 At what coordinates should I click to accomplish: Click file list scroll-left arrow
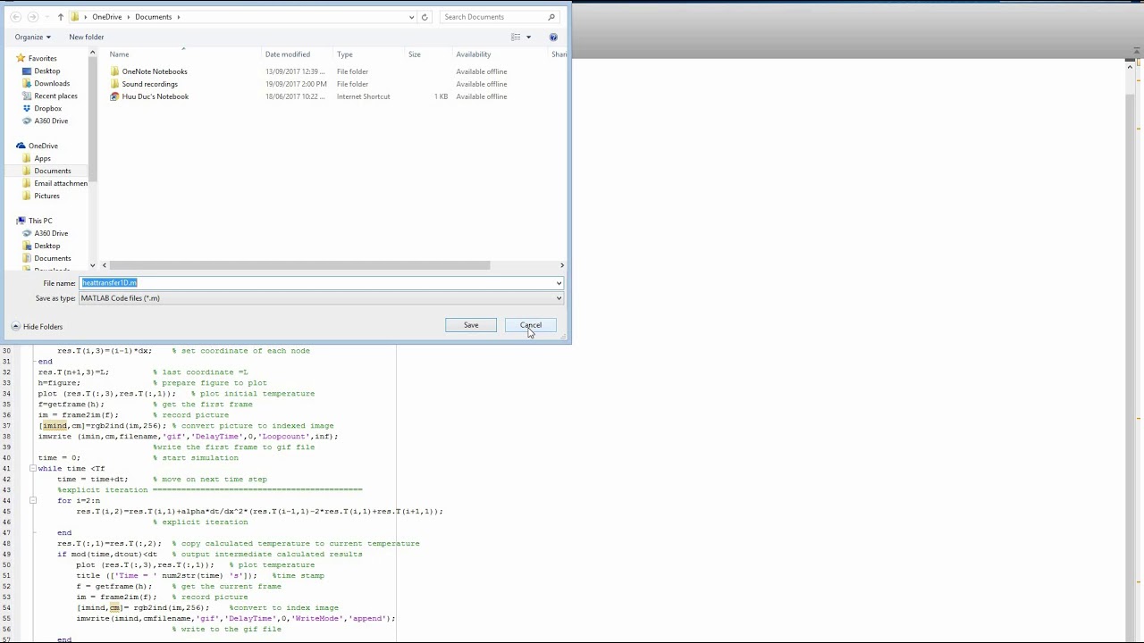click(x=105, y=265)
